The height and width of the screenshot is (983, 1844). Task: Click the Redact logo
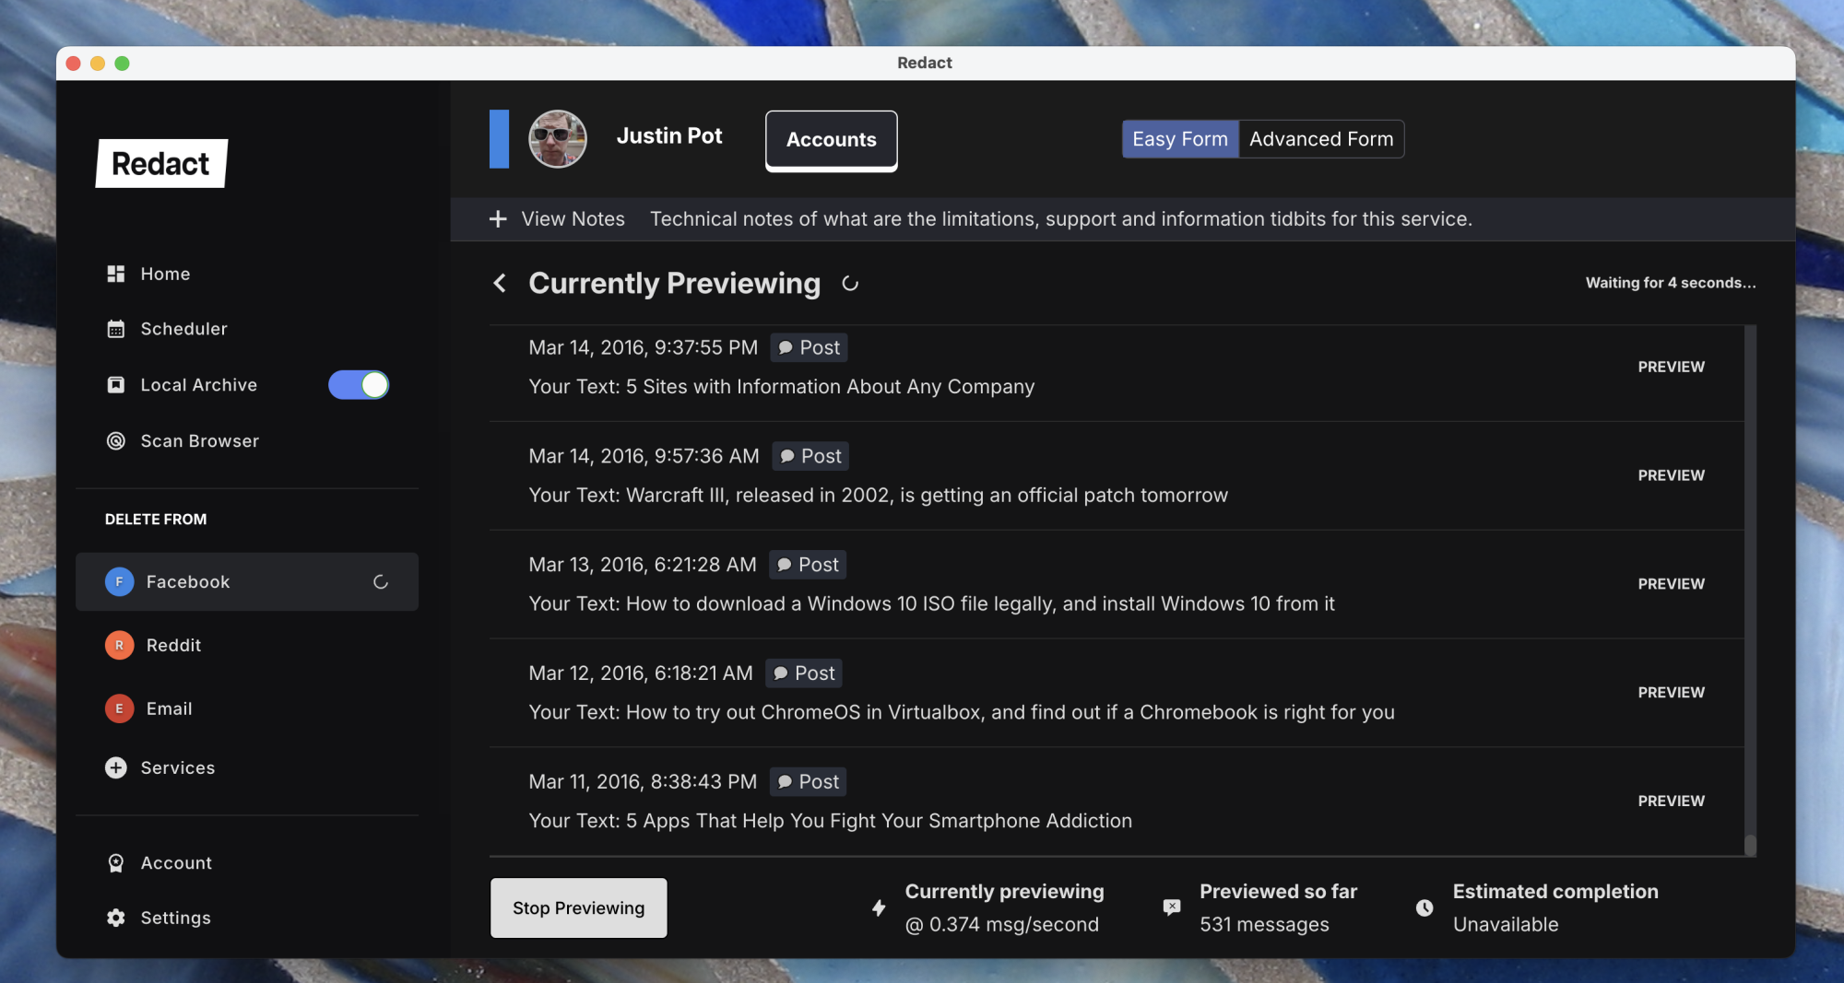161,163
